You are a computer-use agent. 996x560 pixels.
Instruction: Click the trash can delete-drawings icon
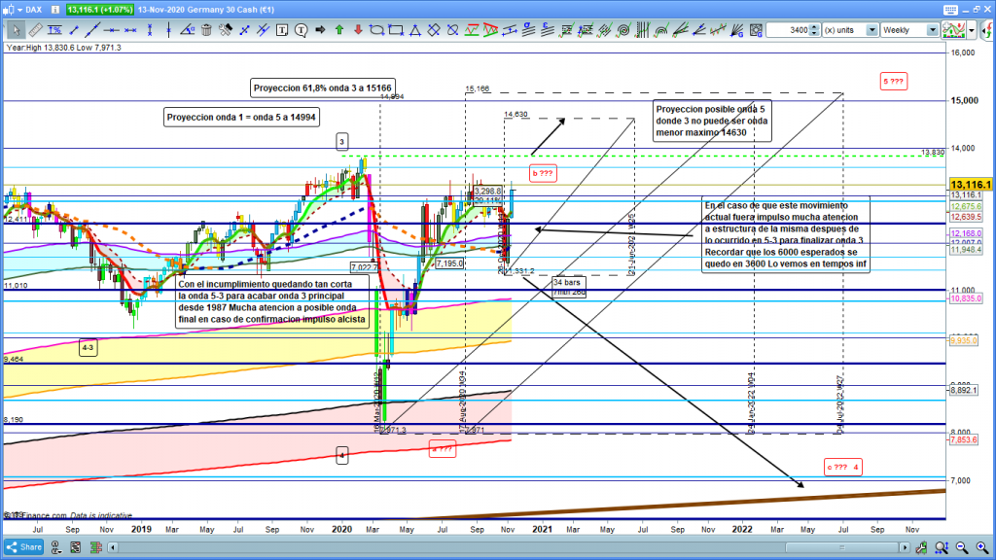[x=203, y=30]
